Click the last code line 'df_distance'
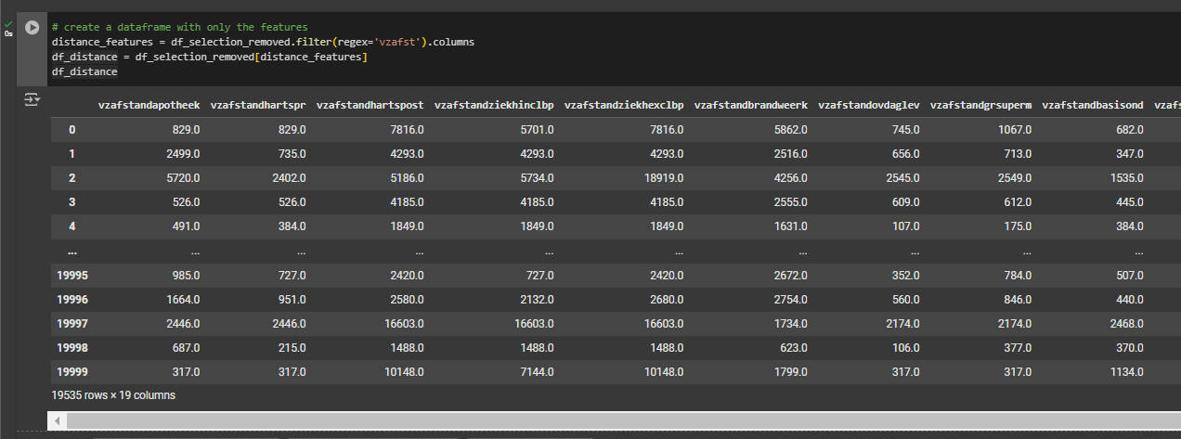The height and width of the screenshot is (439, 1181). click(x=84, y=71)
